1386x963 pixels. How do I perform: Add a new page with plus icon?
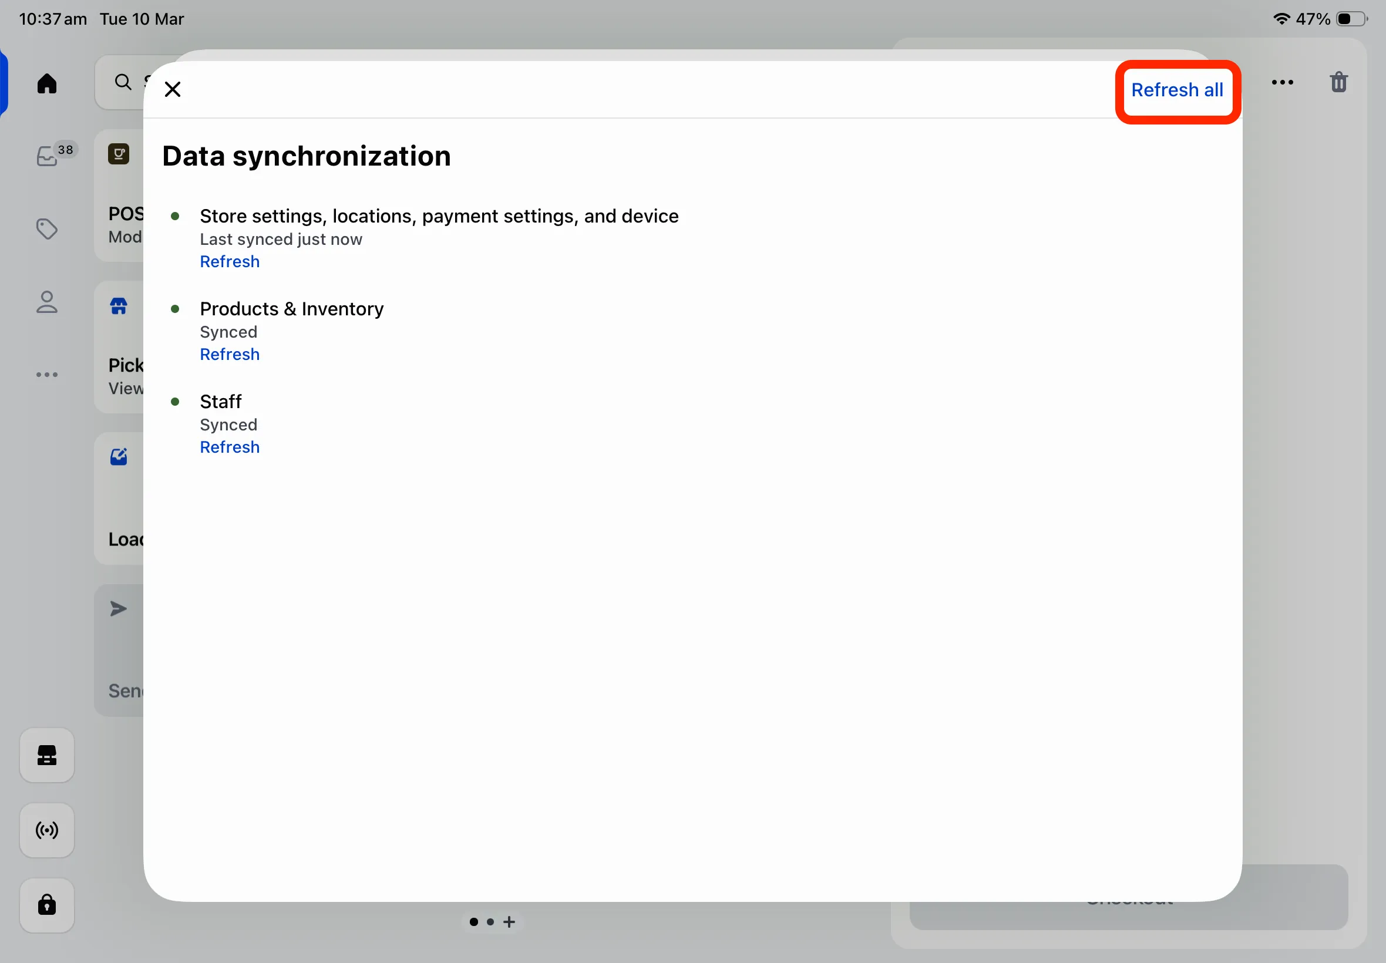coord(509,922)
